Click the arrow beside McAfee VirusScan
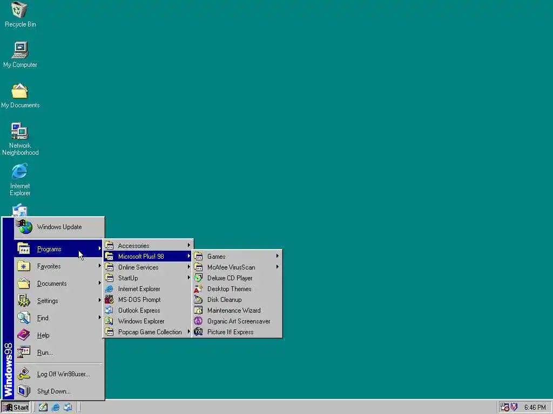Screen dimensions: 553x414 (x=278, y=267)
